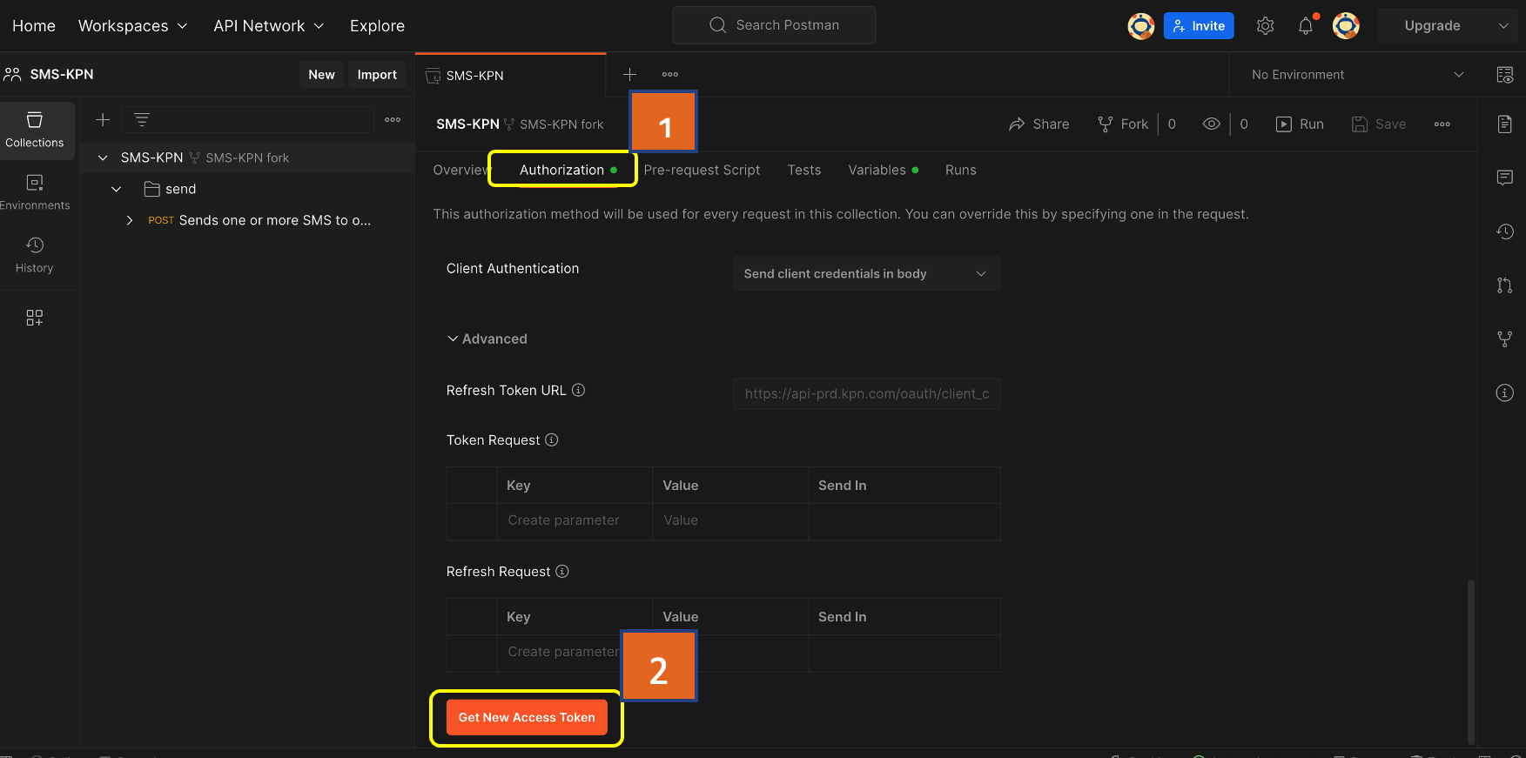The image size is (1526, 758).
Task: Collapse the SMS-KPN collection tree
Action: (103, 158)
